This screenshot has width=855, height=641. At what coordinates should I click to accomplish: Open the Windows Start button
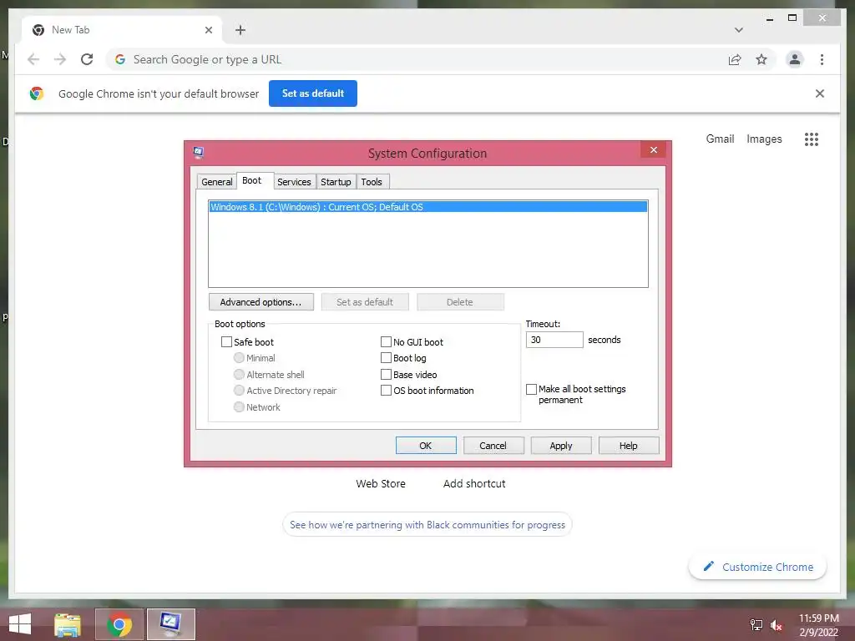point(20,624)
